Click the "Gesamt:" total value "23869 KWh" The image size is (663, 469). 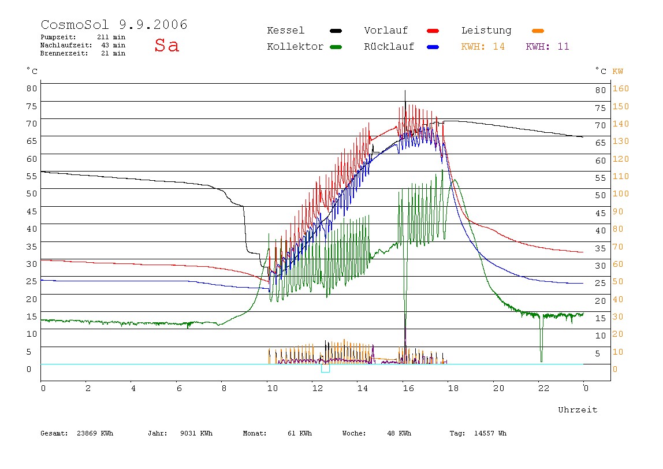(95, 433)
